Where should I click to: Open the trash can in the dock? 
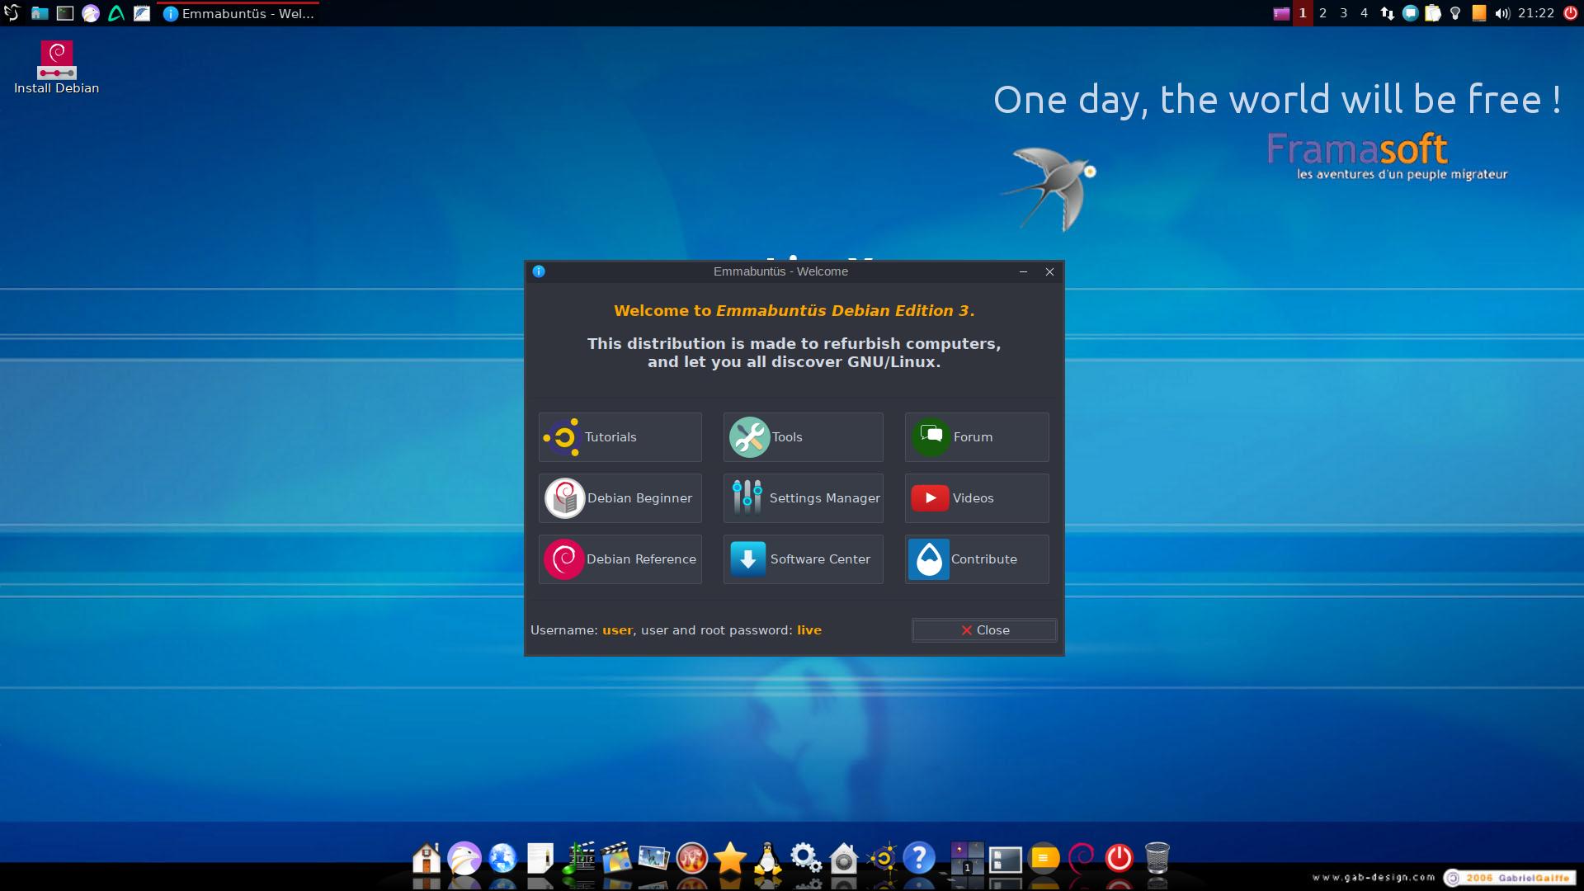tap(1157, 858)
